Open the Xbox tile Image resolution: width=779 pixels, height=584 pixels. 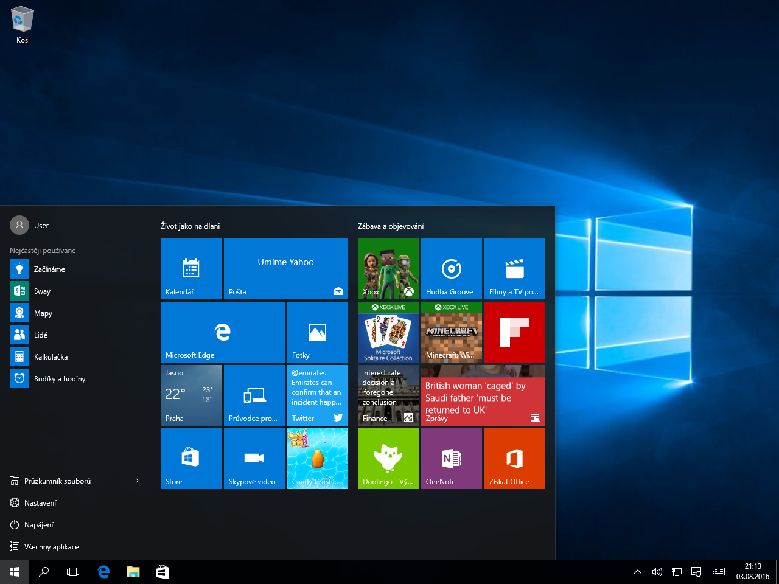[x=388, y=269]
